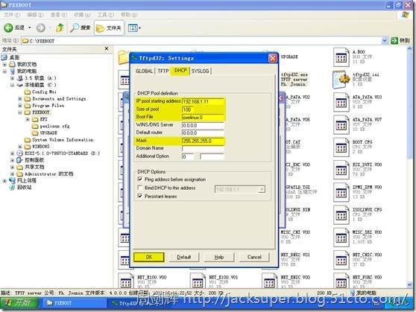Select NET_E100.V01 file icon
This screenshot has width=416, height=312.
pos(198,281)
